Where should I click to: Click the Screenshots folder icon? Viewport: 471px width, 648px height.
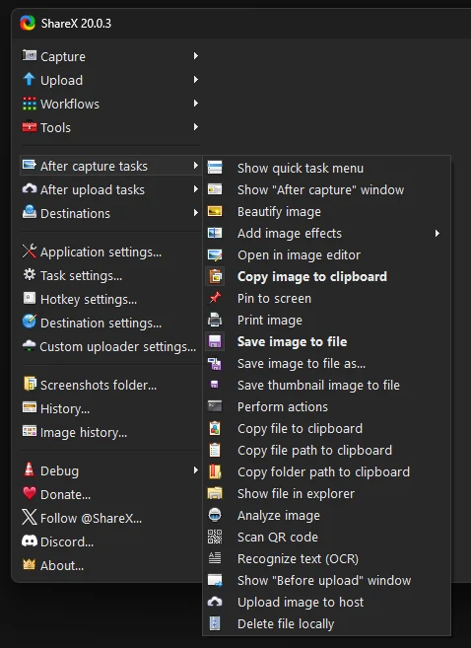click(x=30, y=384)
